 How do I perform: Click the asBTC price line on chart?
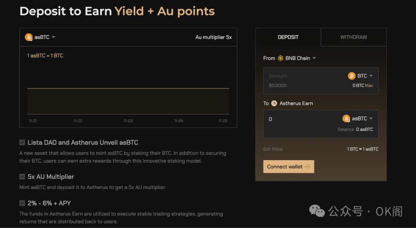(x=128, y=89)
